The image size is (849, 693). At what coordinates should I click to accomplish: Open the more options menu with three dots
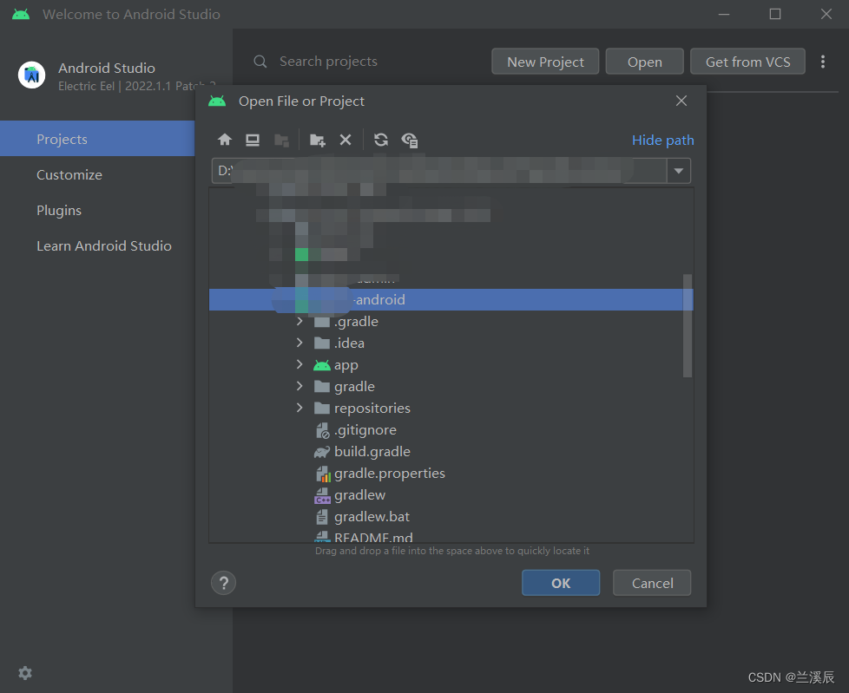point(822,62)
